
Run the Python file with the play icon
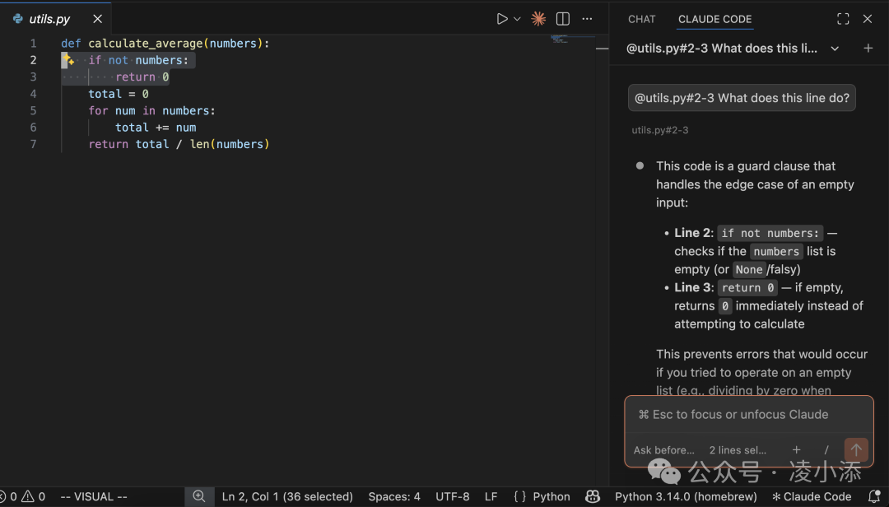coord(503,18)
